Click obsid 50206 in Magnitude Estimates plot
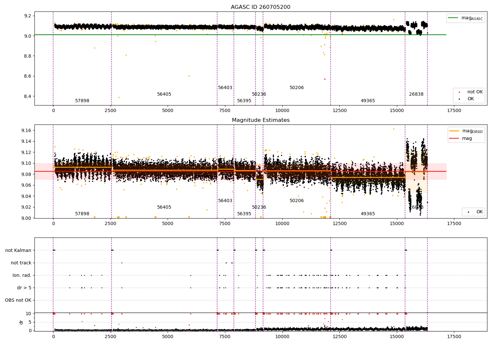 297,201
